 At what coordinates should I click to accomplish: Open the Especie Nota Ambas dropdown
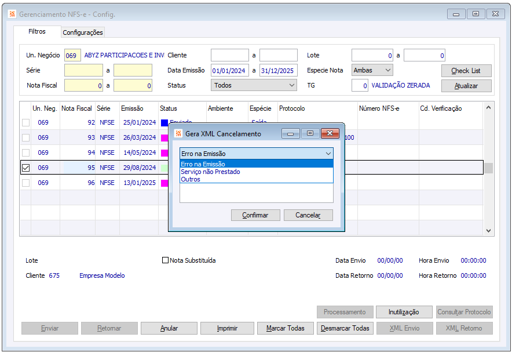point(372,70)
